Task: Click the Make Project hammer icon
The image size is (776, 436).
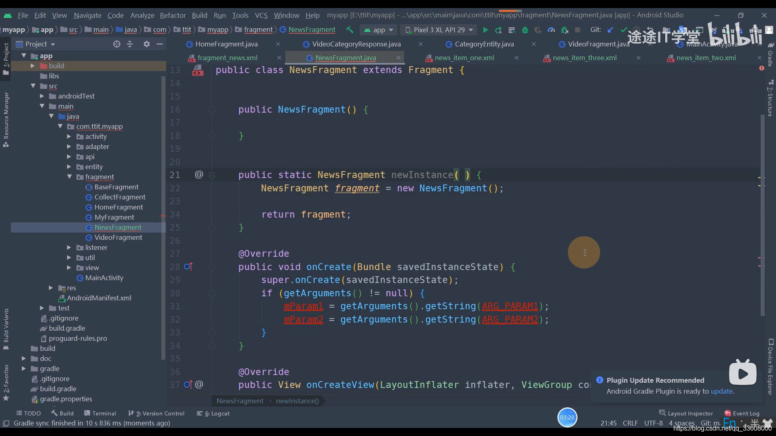Action: click(350, 30)
